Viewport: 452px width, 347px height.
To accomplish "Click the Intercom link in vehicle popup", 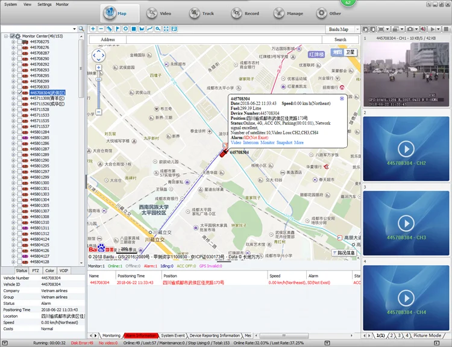I will coord(251,143).
